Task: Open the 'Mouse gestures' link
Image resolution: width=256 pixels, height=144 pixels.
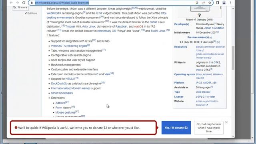Action: click(x=65, y=112)
